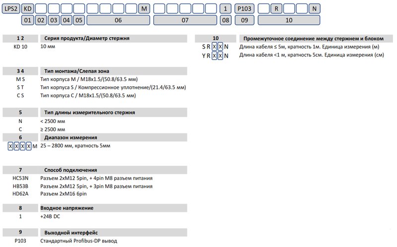Click heading Серия продукта/Диаметр стержня
This screenshot has width=397, height=247.
87,38
